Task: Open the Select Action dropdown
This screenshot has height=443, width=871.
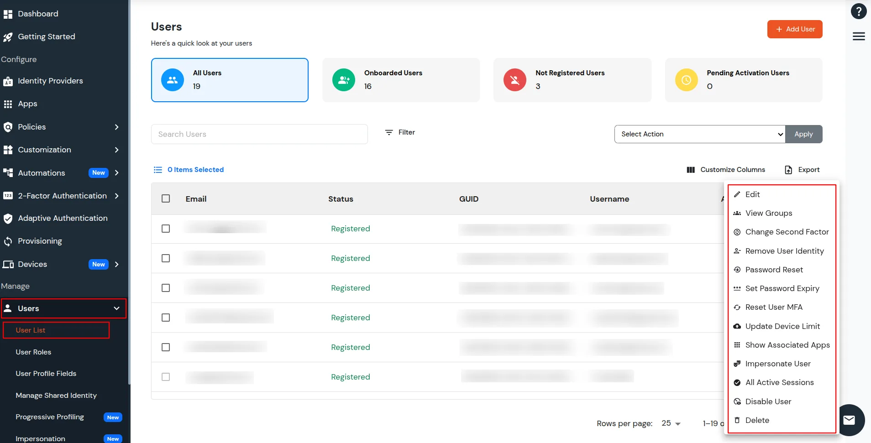Action: (x=699, y=134)
